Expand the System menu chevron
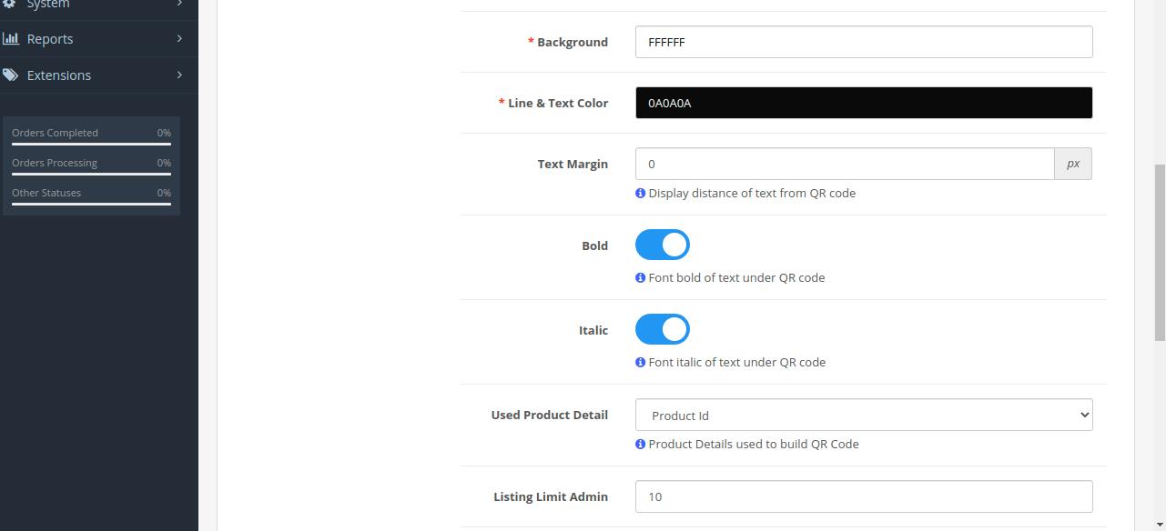The width and height of the screenshot is (1166, 531). (x=179, y=5)
